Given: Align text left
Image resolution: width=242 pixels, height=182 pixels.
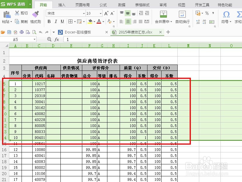Looking at the screenshot, I should click(121, 22).
